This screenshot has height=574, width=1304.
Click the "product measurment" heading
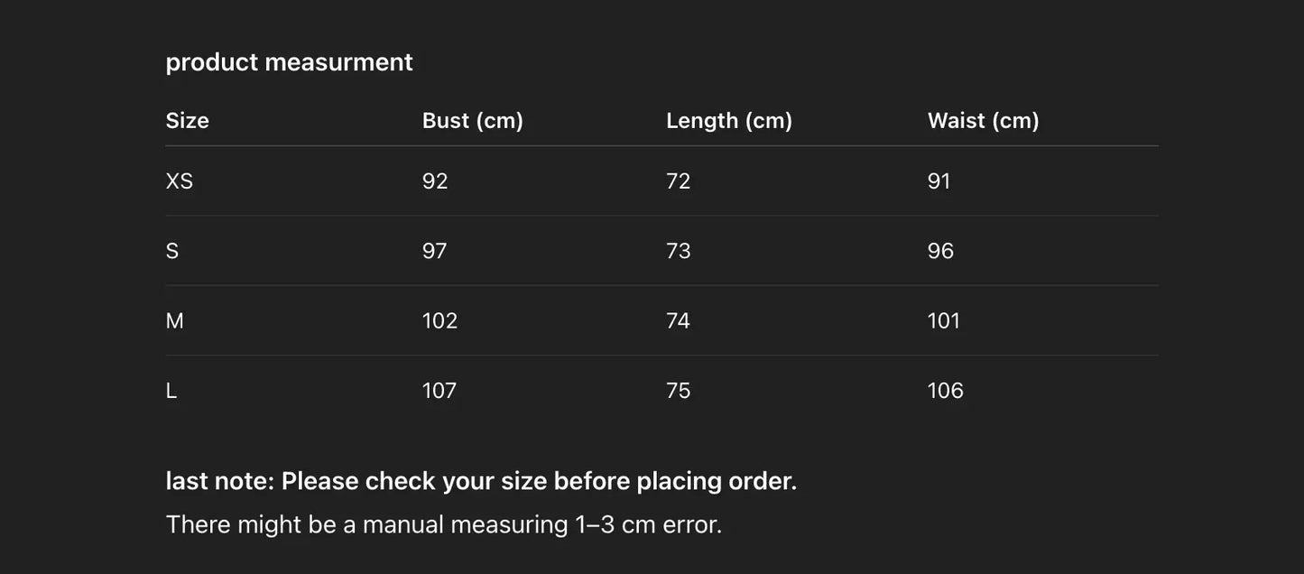[289, 62]
